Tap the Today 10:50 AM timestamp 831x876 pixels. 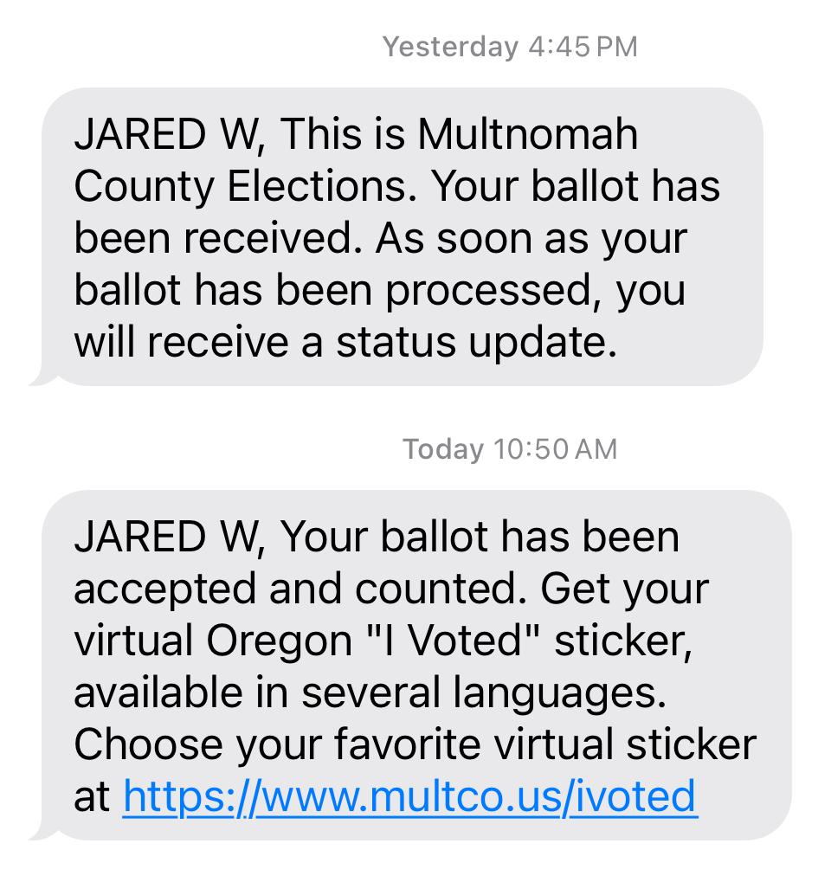[510, 448]
